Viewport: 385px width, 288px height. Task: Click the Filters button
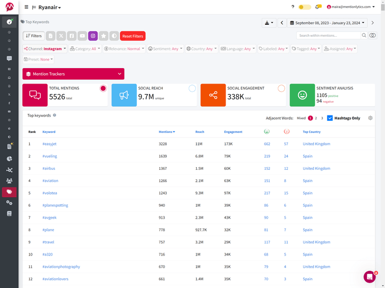pos(34,36)
